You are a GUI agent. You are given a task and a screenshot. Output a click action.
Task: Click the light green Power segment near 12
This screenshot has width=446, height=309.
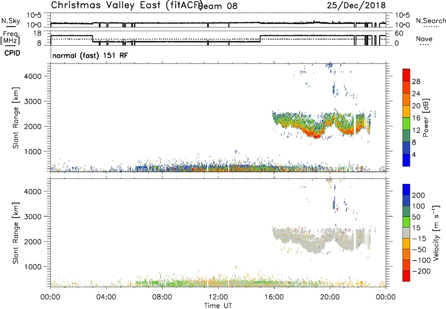(x=406, y=124)
